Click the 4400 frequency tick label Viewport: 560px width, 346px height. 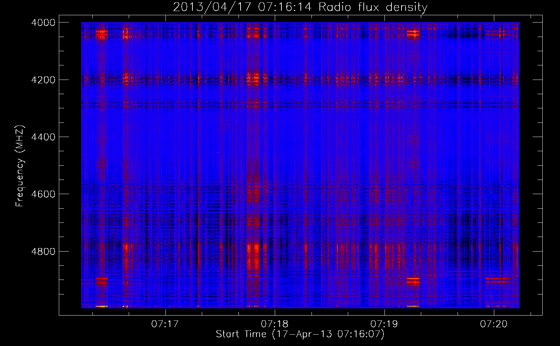[43, 137]
